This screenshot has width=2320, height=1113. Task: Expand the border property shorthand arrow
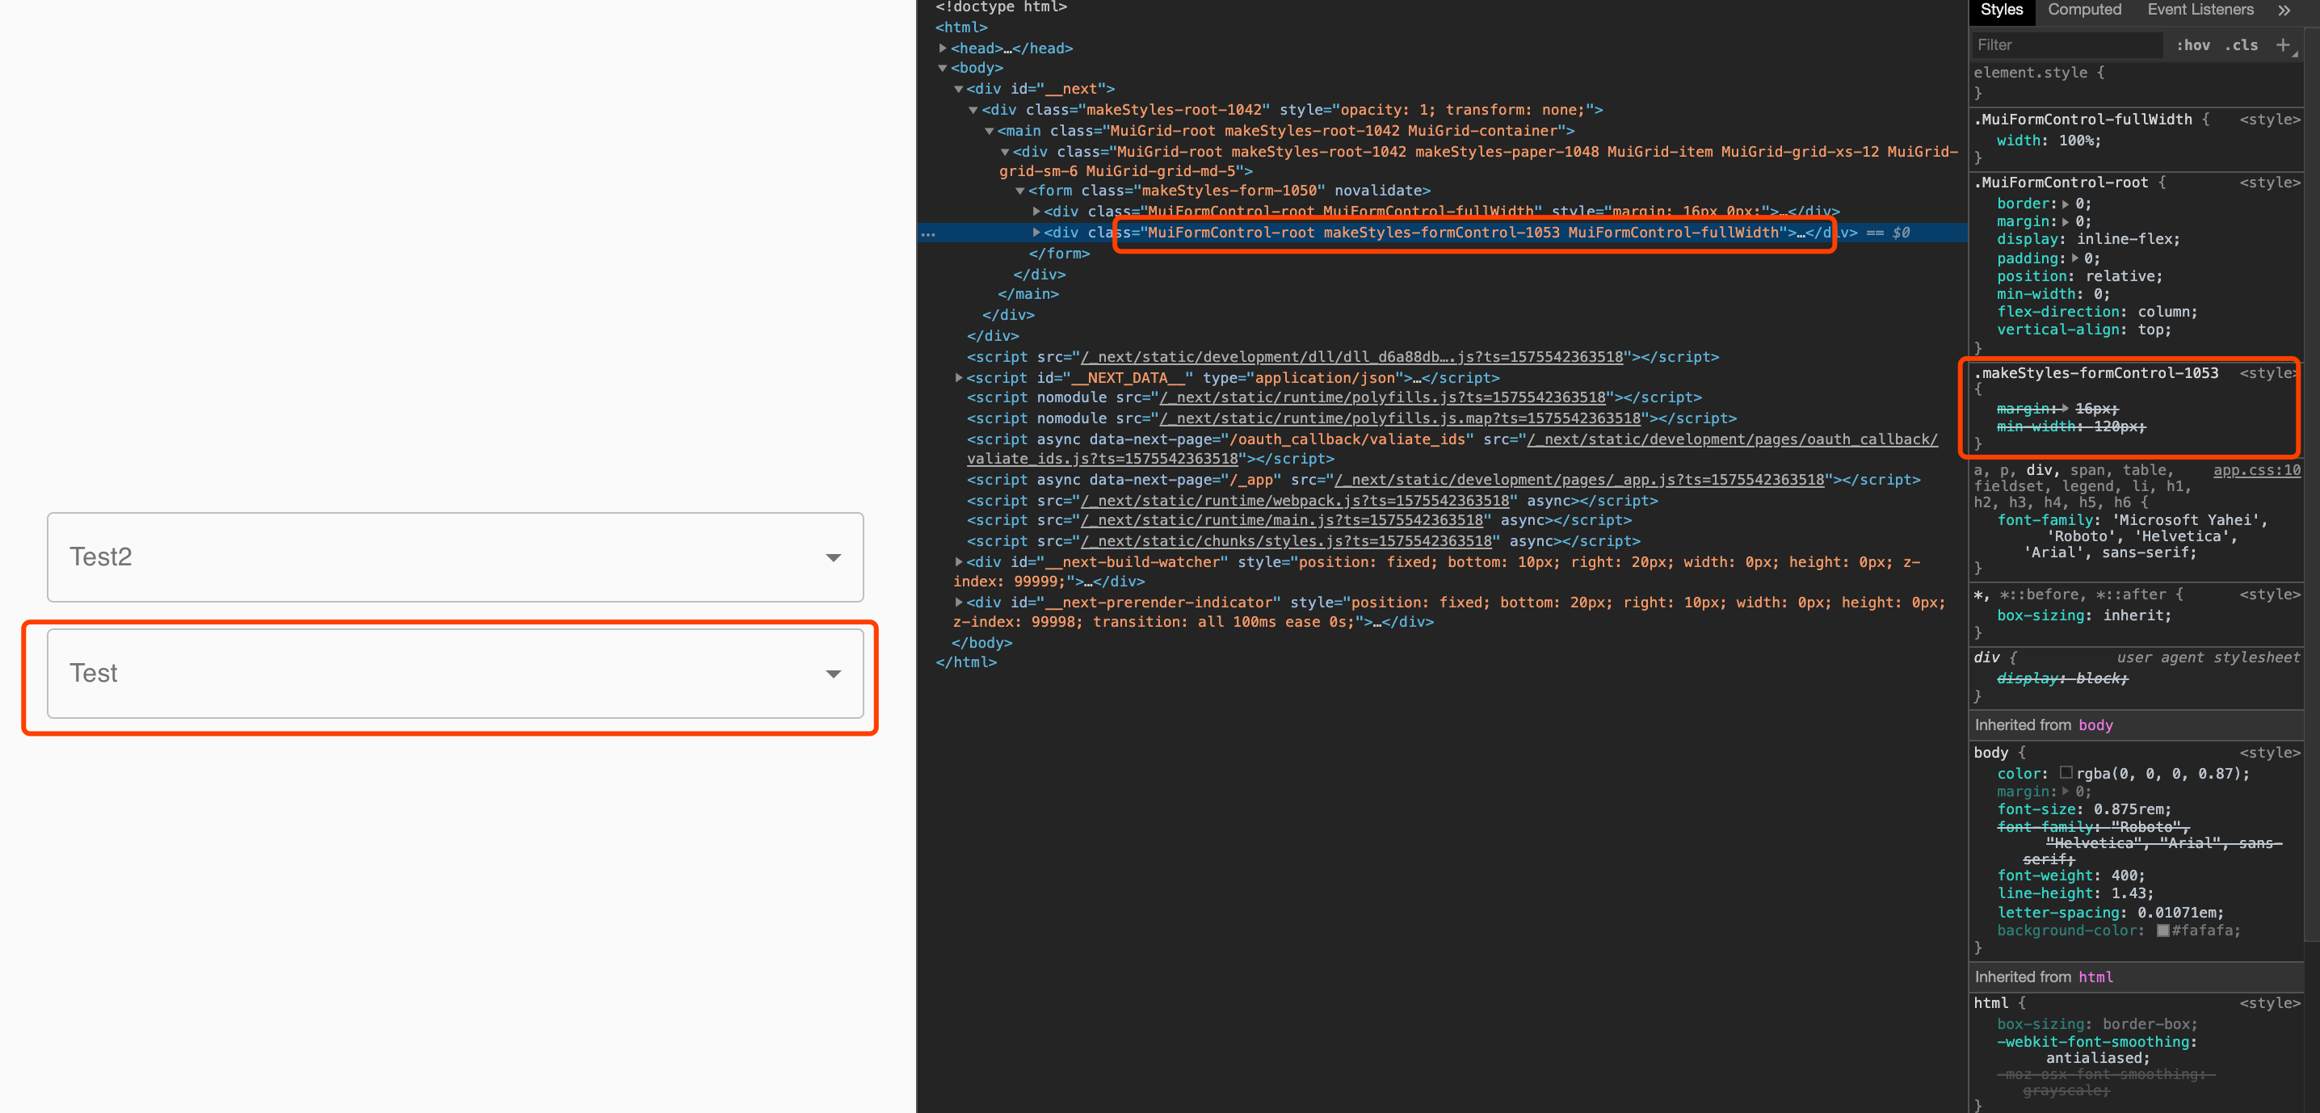(2064, 203)
